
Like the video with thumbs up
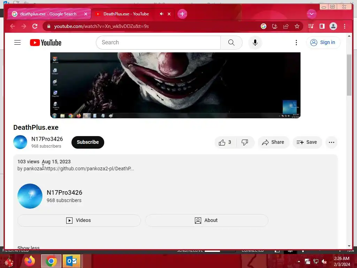point(225,142)
